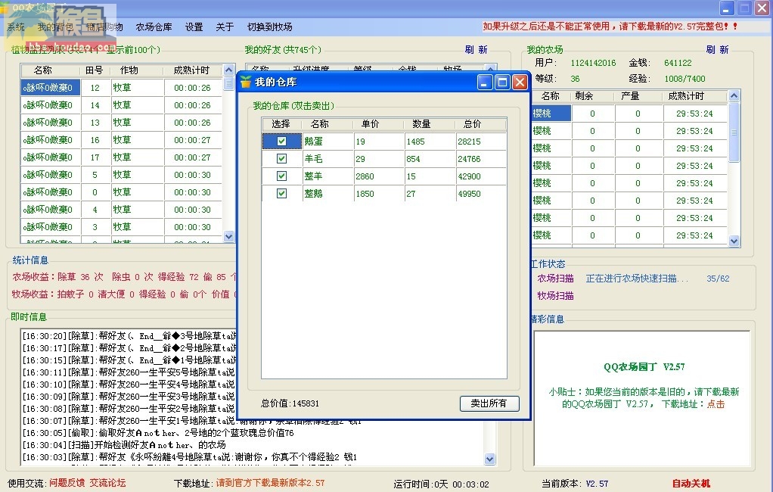Click the 请到官方下载最新版本2.57 download link
The height and width of the screenshot is (492, 773).
(x=270, y=483)
